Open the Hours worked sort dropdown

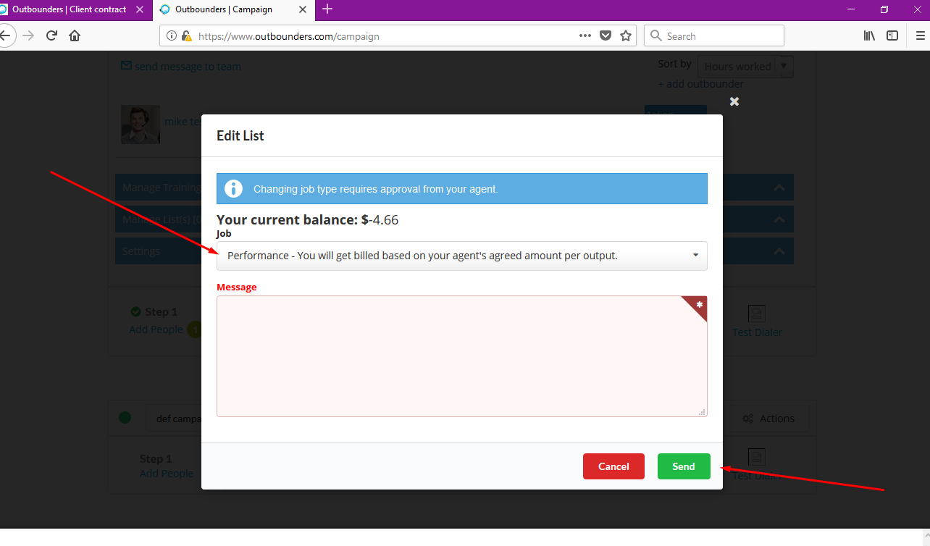(746, 67)
